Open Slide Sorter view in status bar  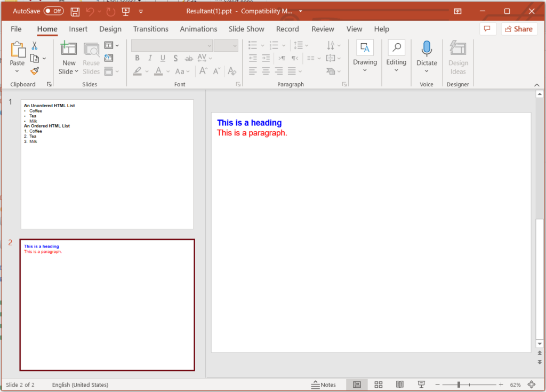coord(379,385)
